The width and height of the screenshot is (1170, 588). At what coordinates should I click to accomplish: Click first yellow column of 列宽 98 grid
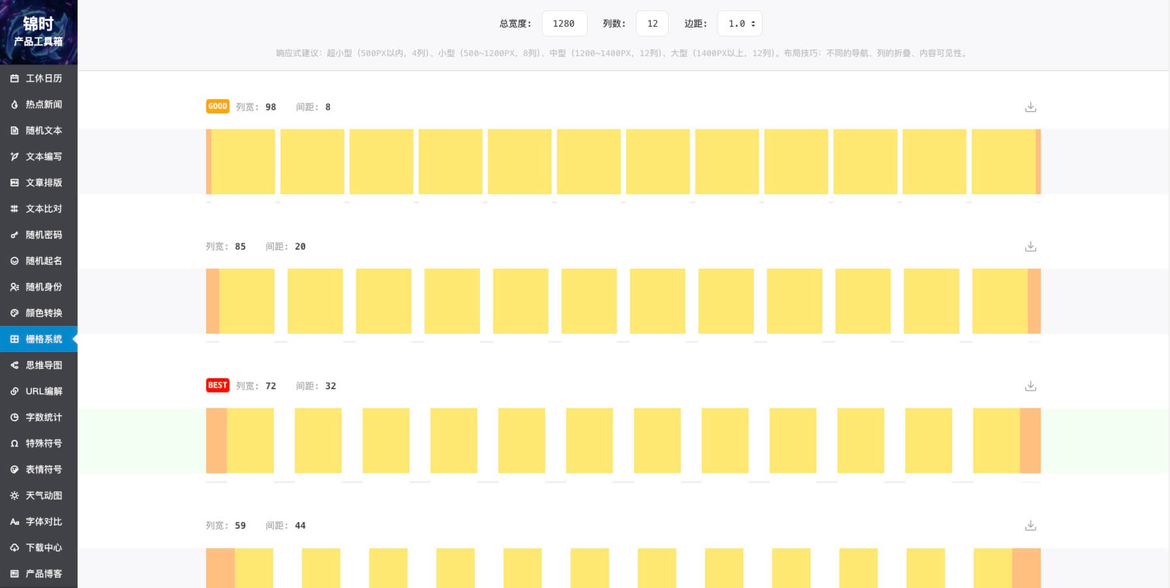click(x=243, y=162)
